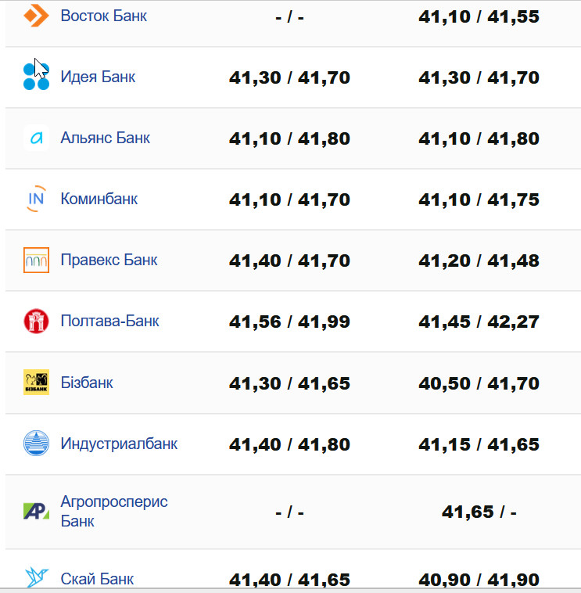Click the Скай Банк bird logo
581x593 pixels.
click(x=36, y=578)
